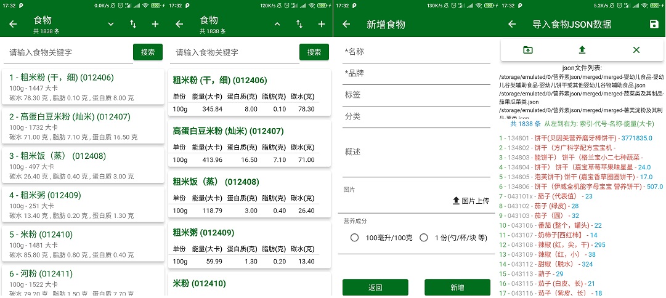Image resolution: width=666 pixels, height=298 pixels.
Task: Focus the *名称 input field
Action: pyautogui.click(x=416, y=52)
